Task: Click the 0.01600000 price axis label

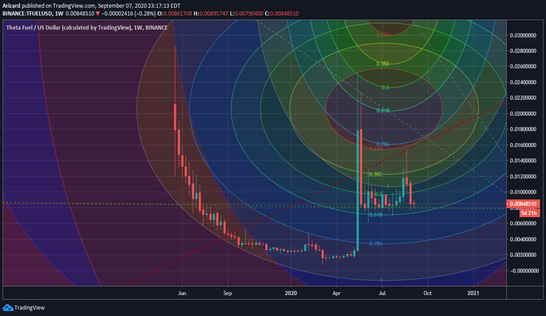Action: [523, 145]
